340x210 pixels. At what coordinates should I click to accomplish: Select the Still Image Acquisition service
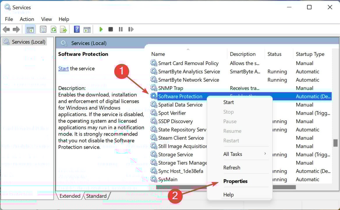click(182, 146)
